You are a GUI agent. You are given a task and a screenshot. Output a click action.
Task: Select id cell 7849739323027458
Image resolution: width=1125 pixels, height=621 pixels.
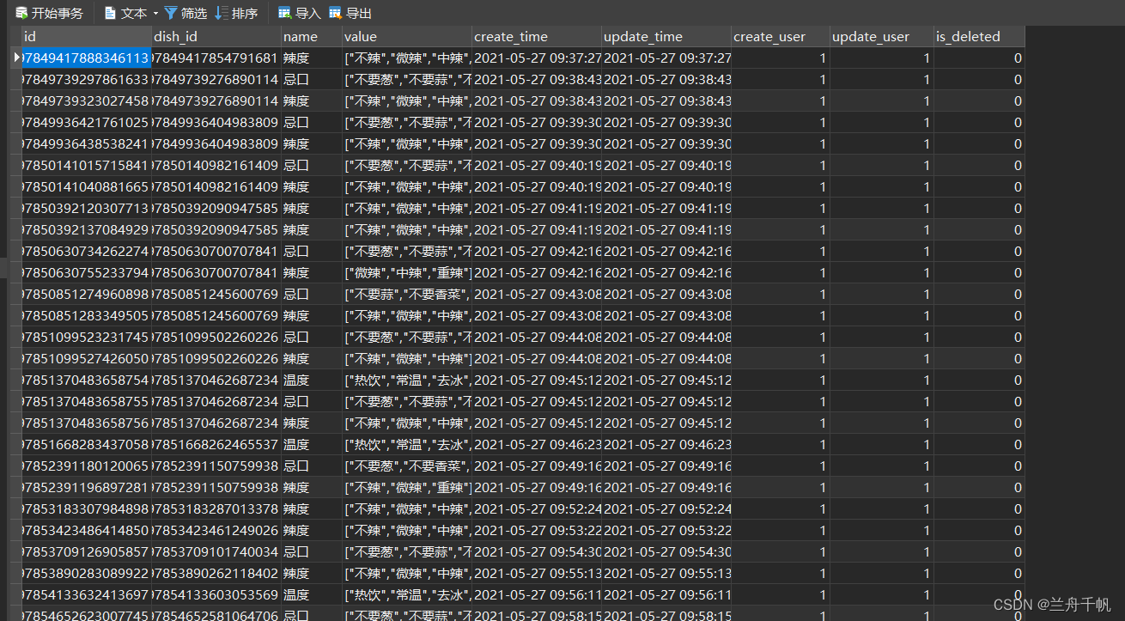tap(87, 100)
